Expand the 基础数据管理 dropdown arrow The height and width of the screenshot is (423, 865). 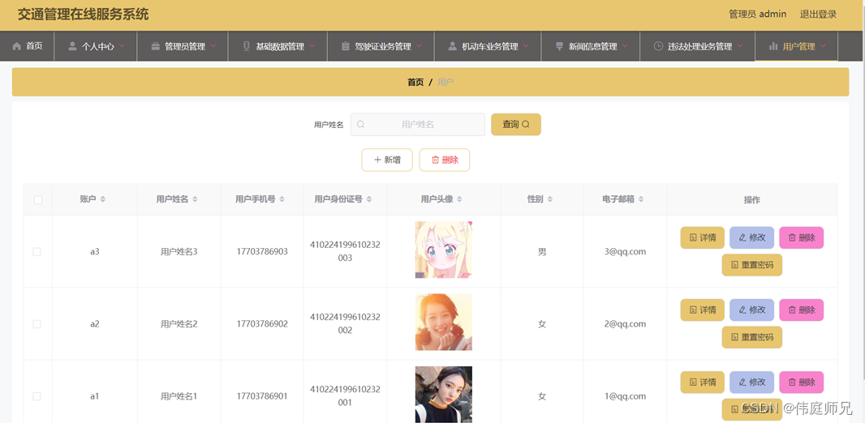(x=312, y=45)
